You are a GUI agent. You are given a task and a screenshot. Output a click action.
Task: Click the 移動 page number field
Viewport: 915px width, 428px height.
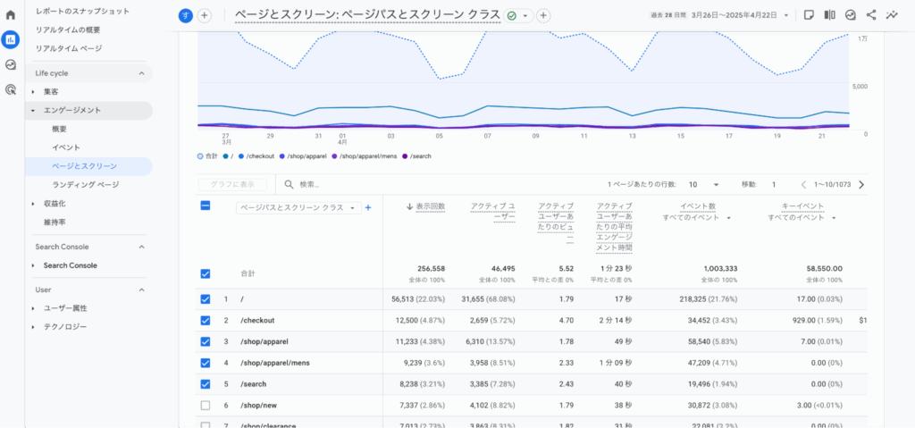tap(774, 184)
